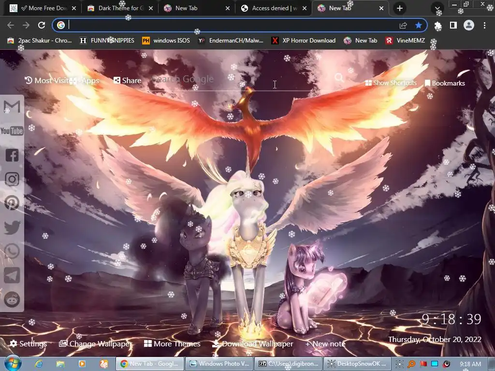This screenshot has width=495, height=371.
Task: Click Change Wallpaper
Action: click(x=95, y=343)
